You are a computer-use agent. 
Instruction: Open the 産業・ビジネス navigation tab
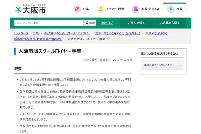(145, 9)
